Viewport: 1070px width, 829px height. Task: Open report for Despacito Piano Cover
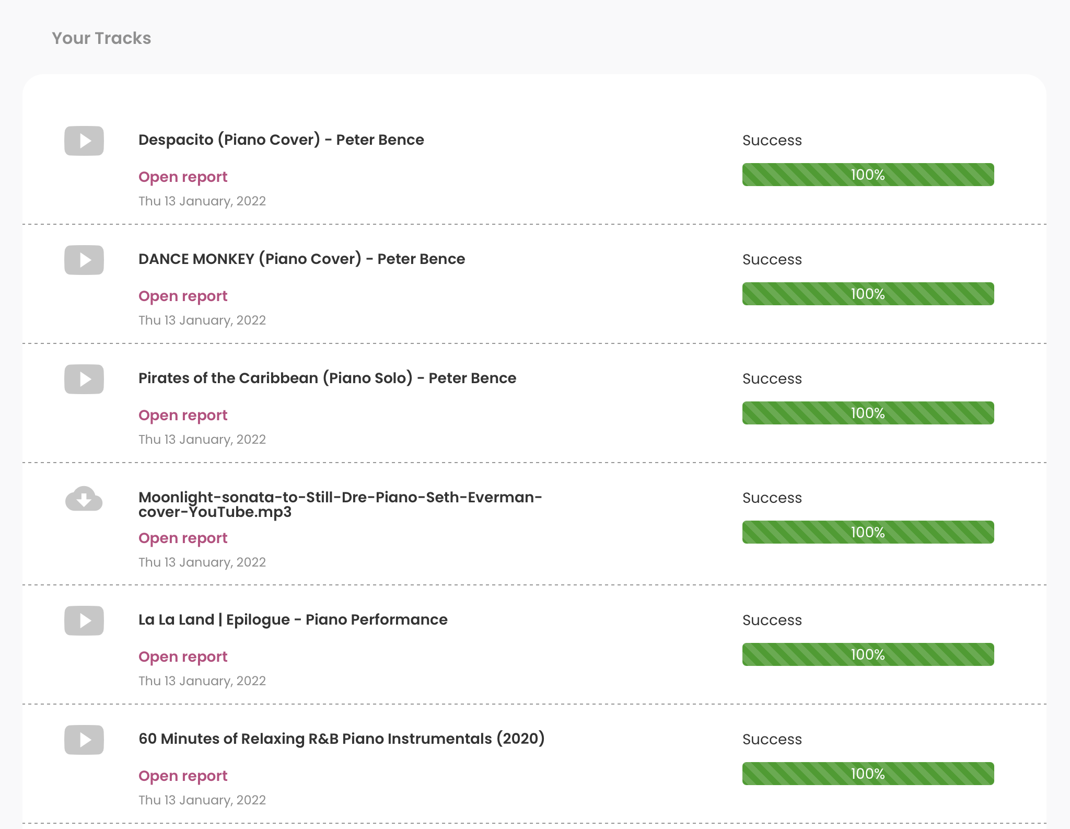click(x=183, y=177)
